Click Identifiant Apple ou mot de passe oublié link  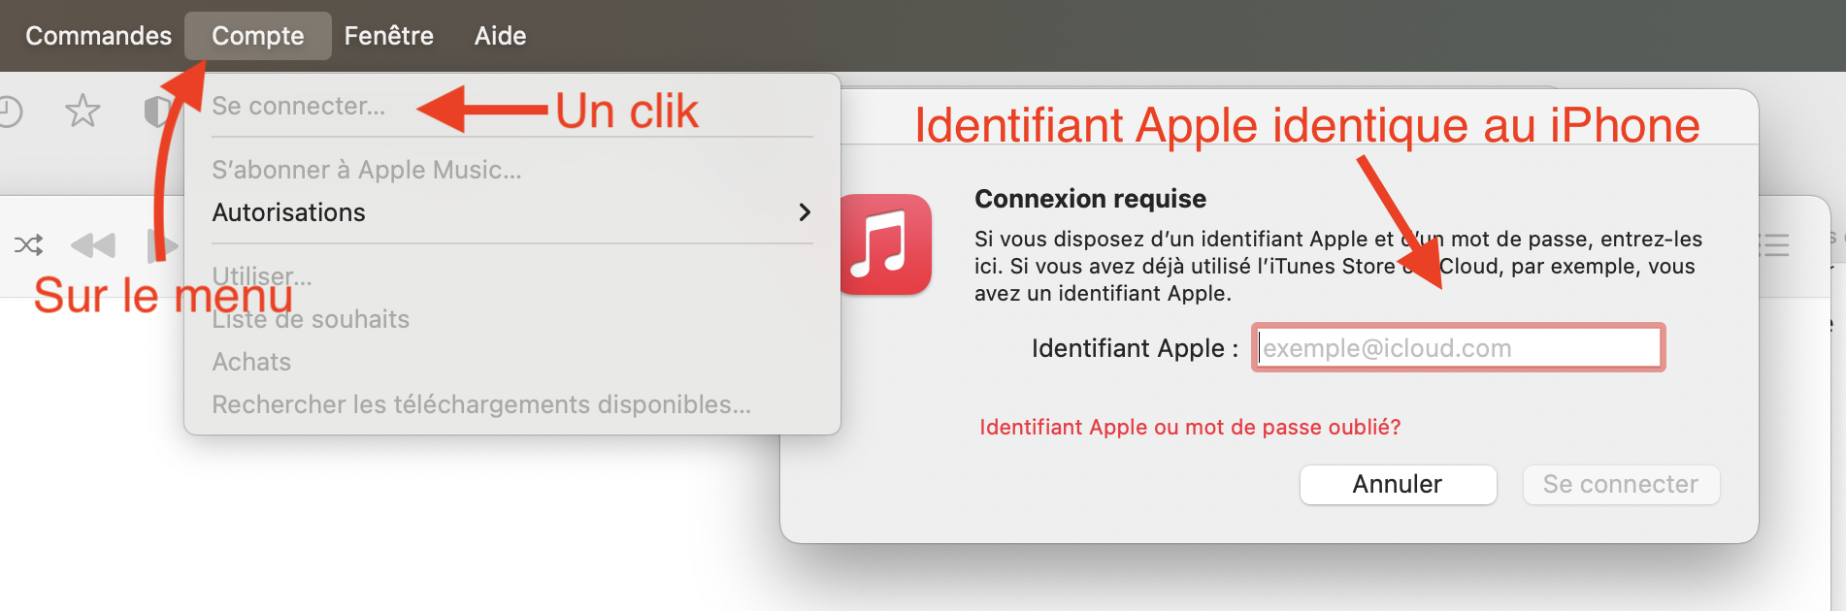click(x=1190, y=427)
